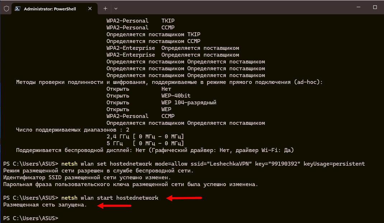Expand the new tab profile dropdown
384x223 pixels.
116,8
